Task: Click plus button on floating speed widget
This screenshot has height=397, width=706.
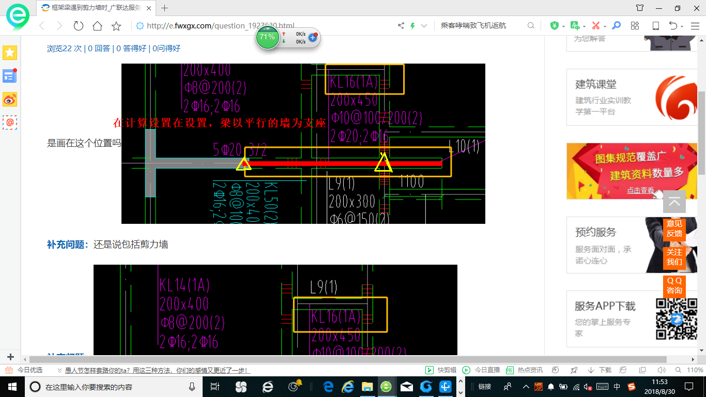Action: point(312,38)
